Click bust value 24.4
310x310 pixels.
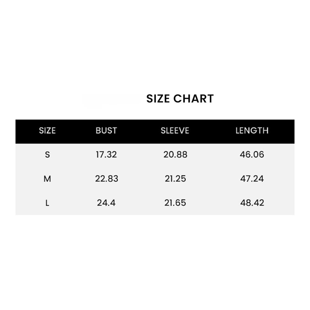(106, 203)
